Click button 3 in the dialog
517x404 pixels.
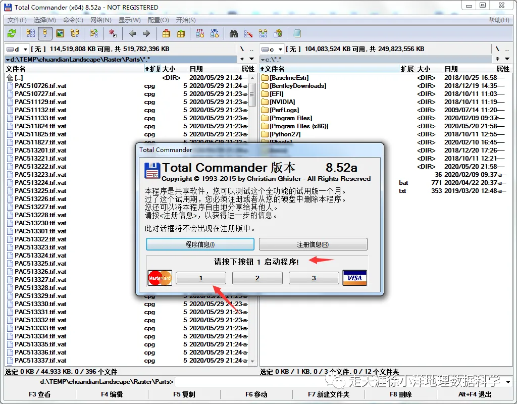[314, 278]
